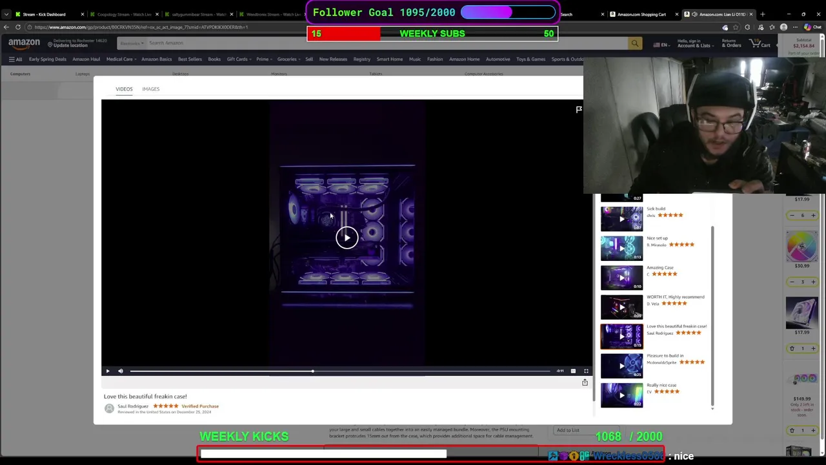The image size is (826, 465).
Task: Play the review video with center play button
Action: (x=347, y=238)
